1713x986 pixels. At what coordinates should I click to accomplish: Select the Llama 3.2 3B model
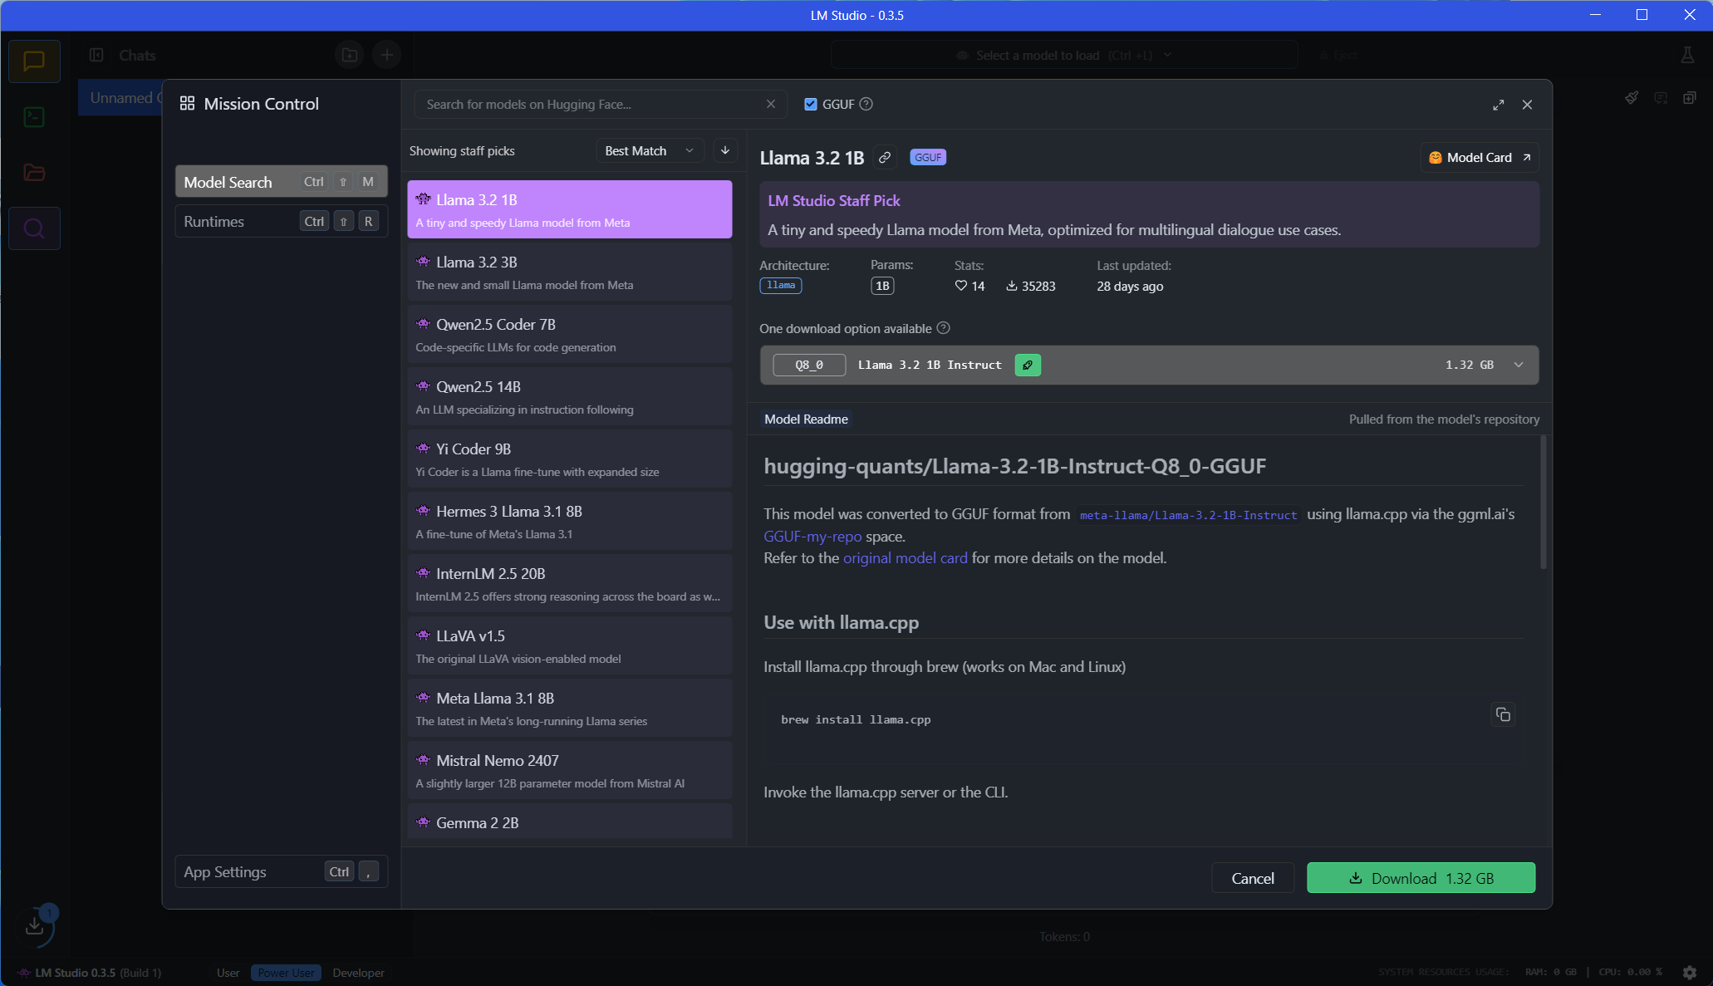569,272
